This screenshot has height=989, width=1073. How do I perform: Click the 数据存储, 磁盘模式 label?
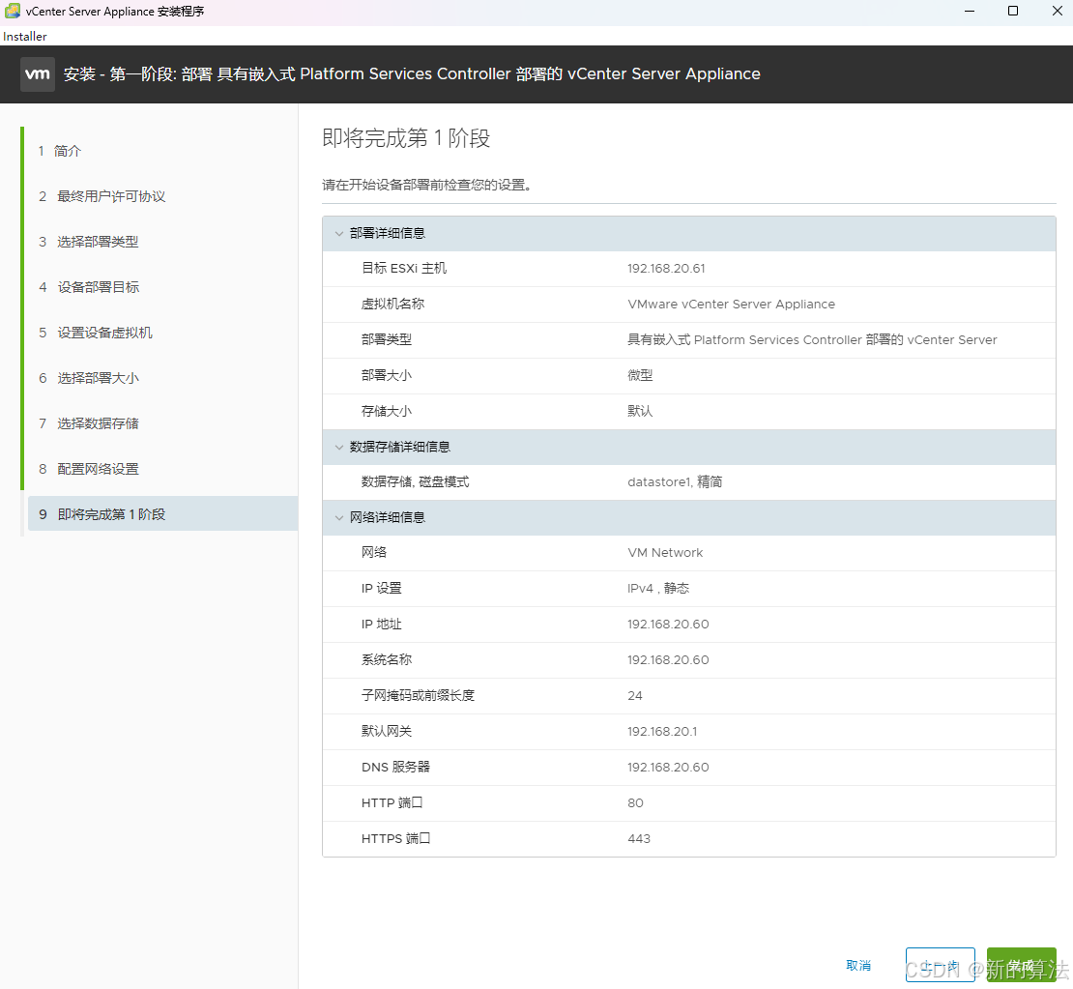tap(416, 481)
